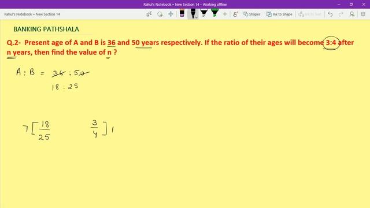This screenshot has height=208, width=370.
Task: Select the second black pen
Action: pyautogui.click(x=204, y=13)
